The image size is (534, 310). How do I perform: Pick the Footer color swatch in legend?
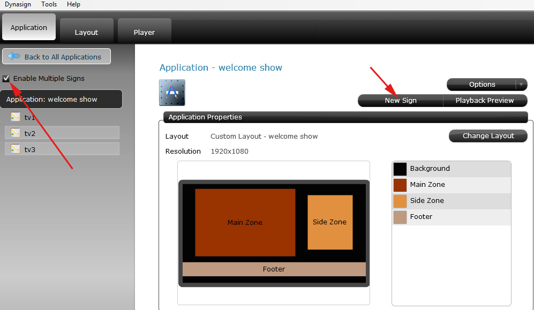[400, 217]
